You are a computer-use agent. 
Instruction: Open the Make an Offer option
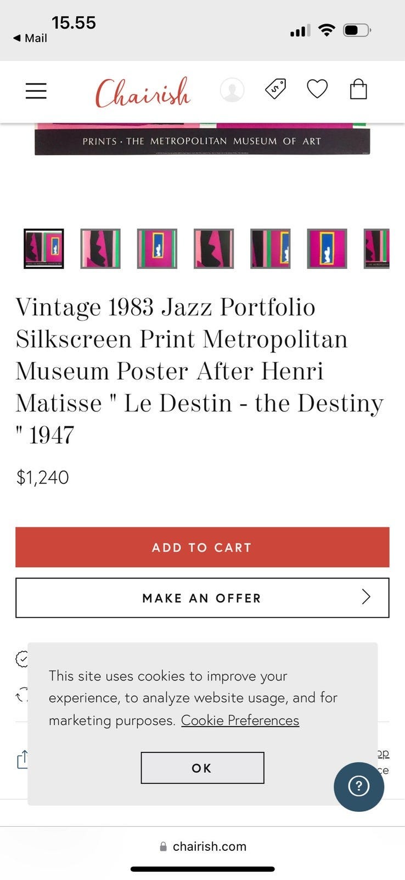pos(203,598)
